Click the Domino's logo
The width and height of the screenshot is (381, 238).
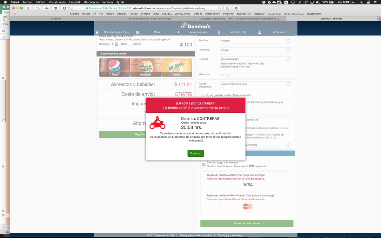click(x=196, y=26)
